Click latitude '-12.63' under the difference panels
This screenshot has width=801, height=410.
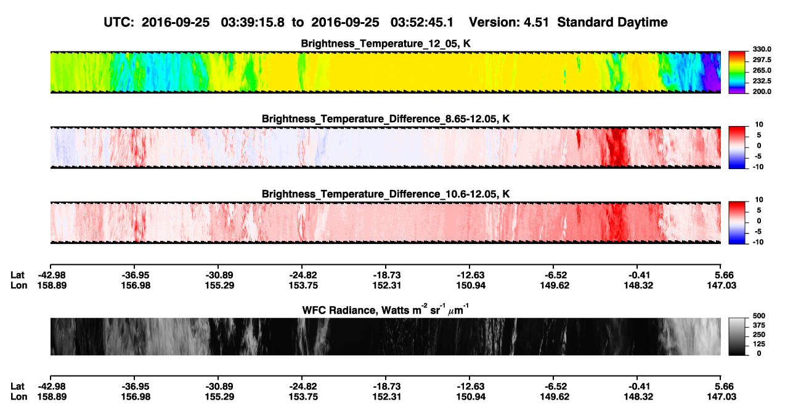[x=469, y=275]
